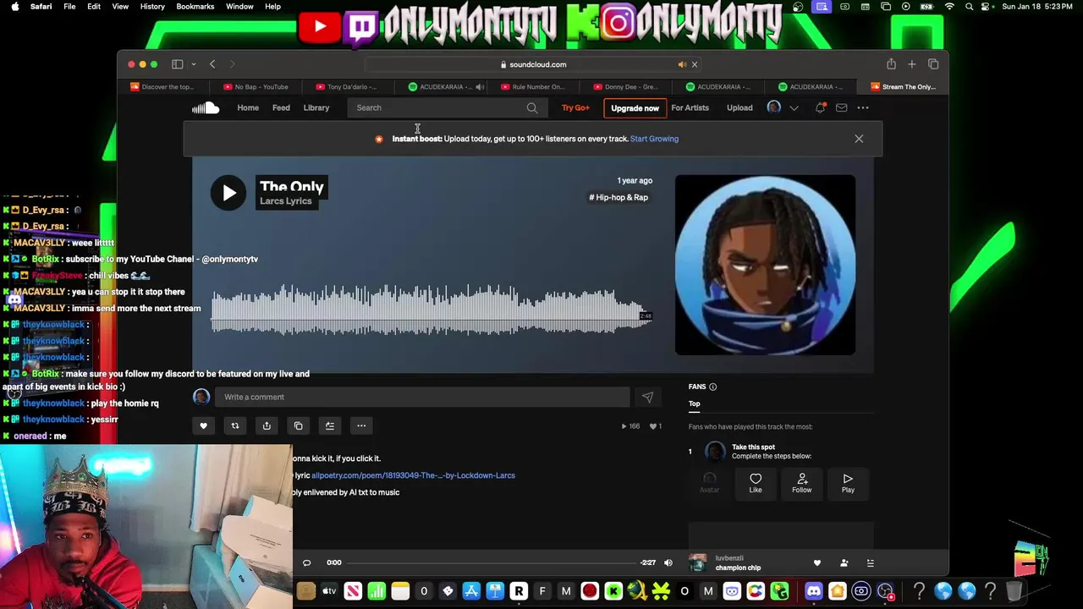Open the Feed page
Screen dimensions: 1083x609
[281, 107]
